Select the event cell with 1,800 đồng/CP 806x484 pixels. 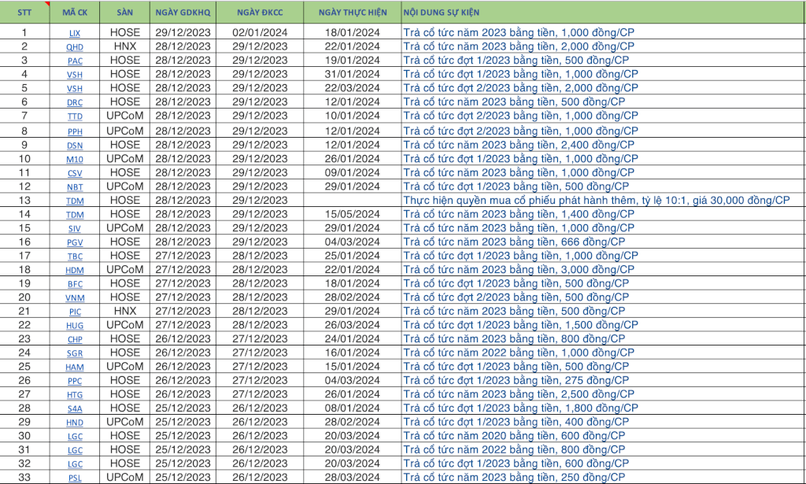coord(604,408)
